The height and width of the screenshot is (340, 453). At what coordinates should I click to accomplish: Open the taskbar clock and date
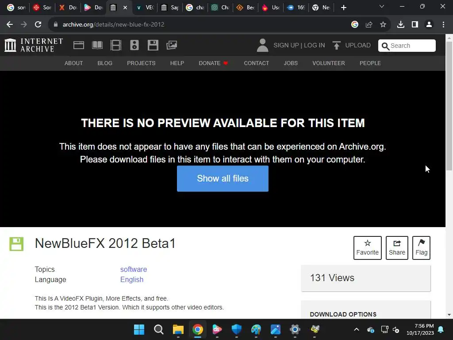pos(420,329)
